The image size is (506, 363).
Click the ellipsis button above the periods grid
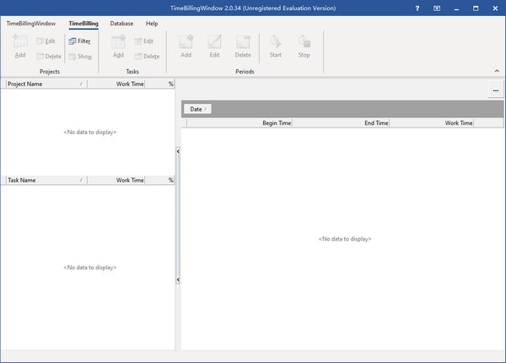[x=495, y=90]
